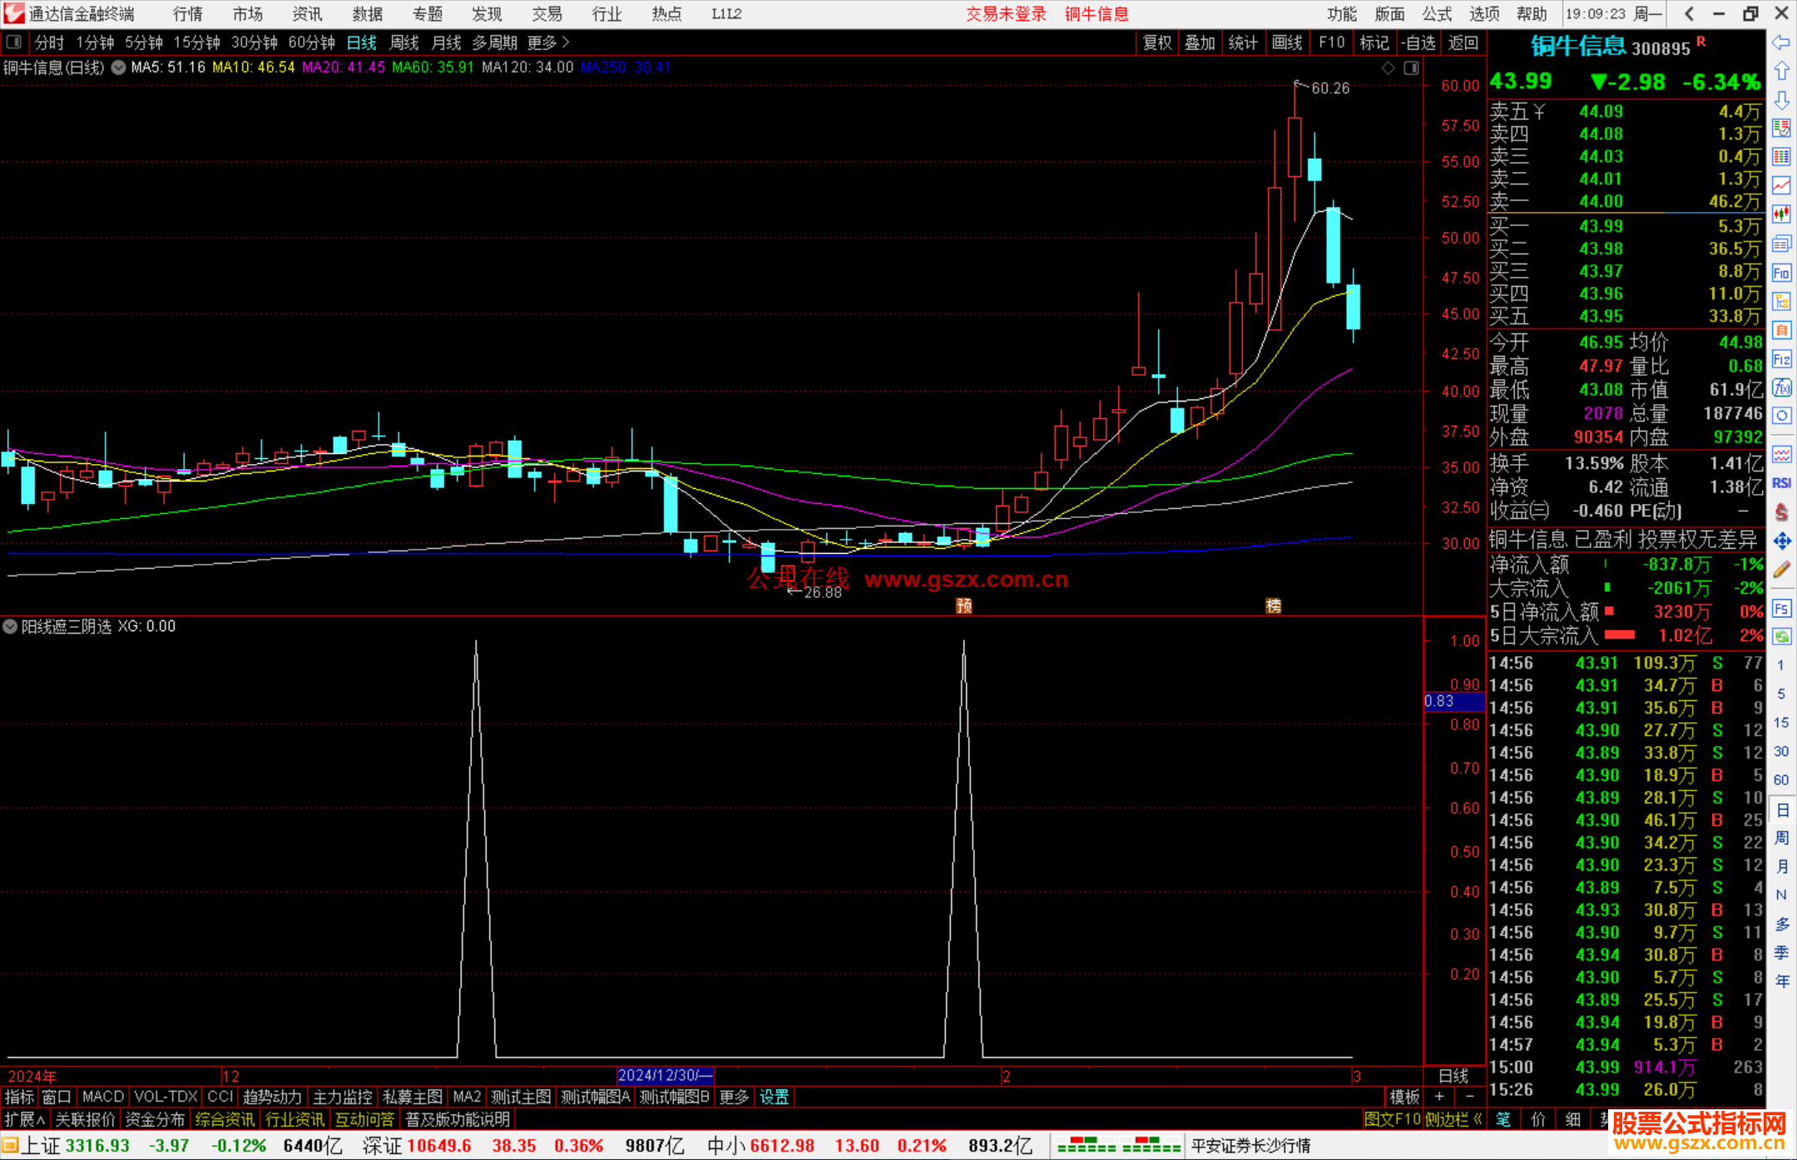Switch to 1-minute period in sidebar
The width and height of the screenshot is (1797, 1160).
tap(1781, 664)
